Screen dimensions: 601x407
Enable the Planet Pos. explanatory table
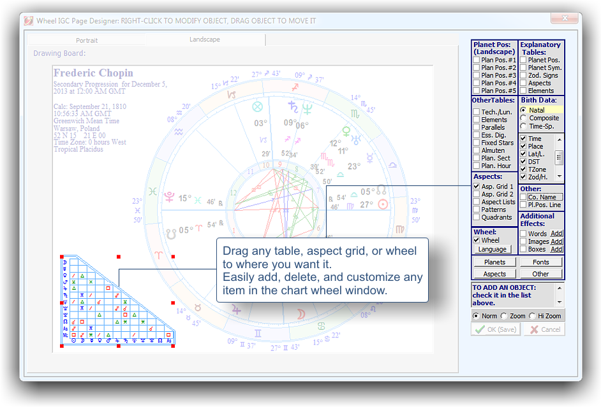click(x=523, y=60)
